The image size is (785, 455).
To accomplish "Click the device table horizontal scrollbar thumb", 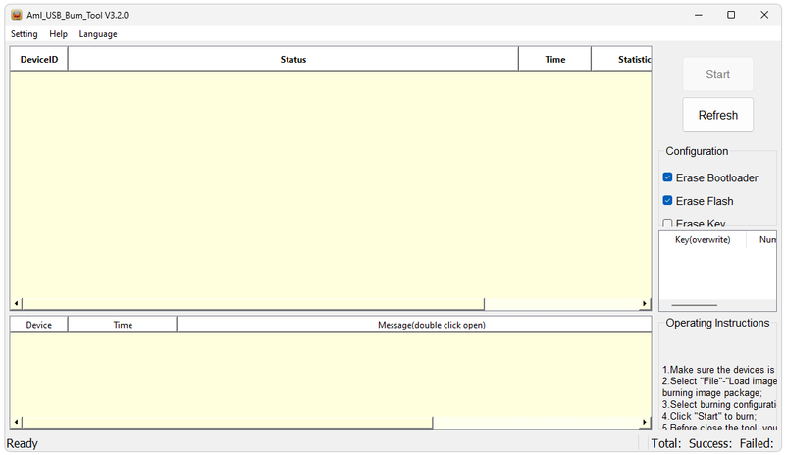I will pos(253,303).
